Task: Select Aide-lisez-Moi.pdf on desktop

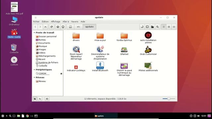Action: (x=14, y=8)
